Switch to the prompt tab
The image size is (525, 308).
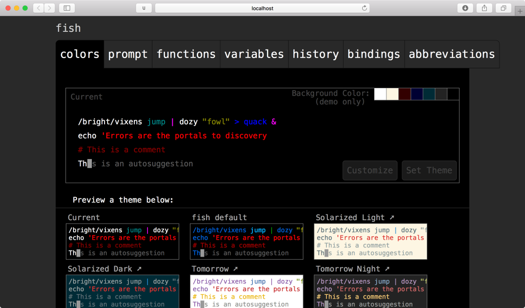(x=128, y=54)
